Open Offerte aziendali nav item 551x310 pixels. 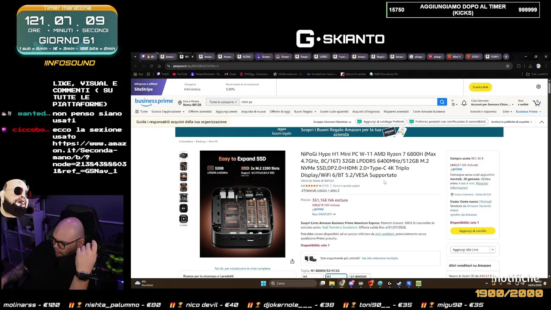click(x=200, y=112)
